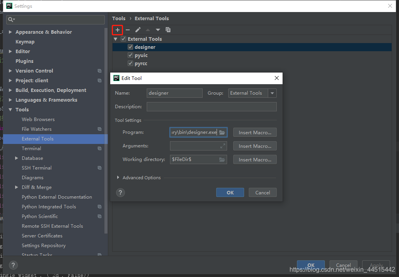Close the Settings window

(x=390, y=6)
